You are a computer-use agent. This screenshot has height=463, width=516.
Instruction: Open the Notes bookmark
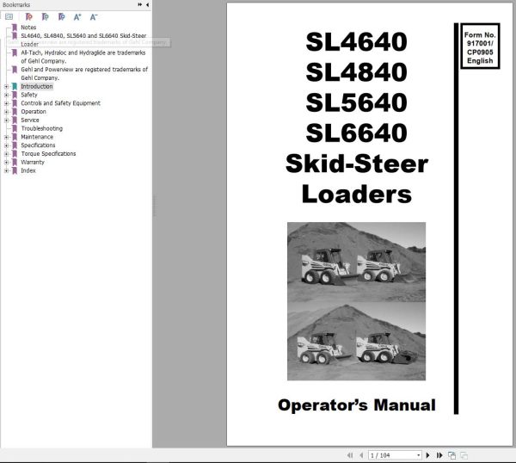tap(28, 28)
